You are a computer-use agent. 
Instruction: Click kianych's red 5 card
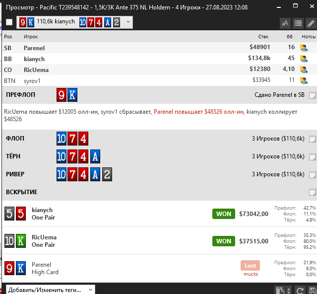click(21, 214)
